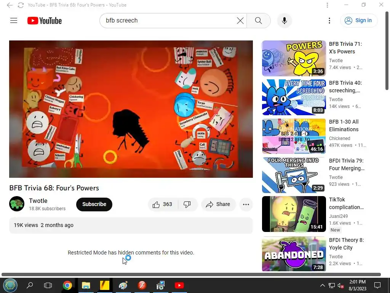
Task: Open File Explorer from the taskbar
Action: 86,285
